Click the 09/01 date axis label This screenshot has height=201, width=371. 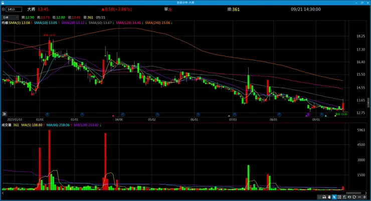[x=316, y=120]
